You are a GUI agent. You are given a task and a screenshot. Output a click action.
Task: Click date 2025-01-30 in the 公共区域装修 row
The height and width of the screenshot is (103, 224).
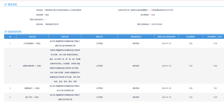coord(166,43)
